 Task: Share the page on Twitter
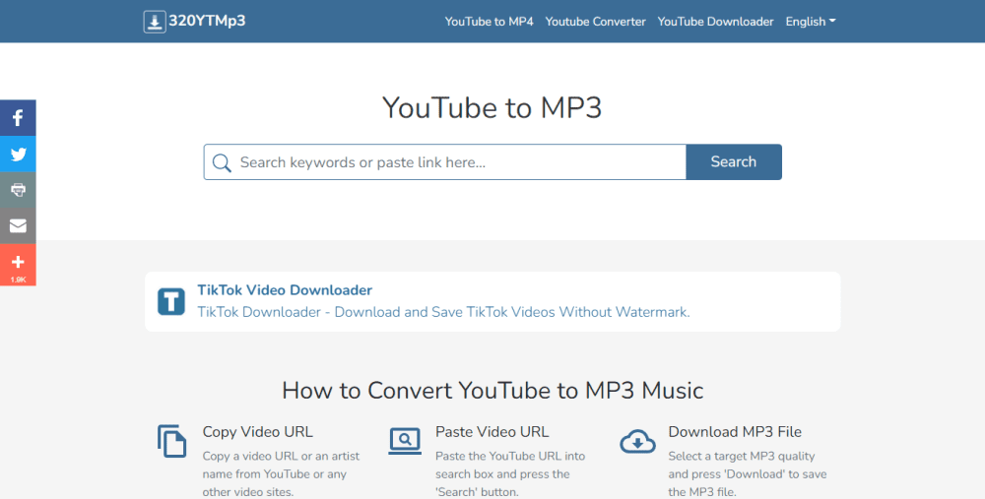coord(18,154)
